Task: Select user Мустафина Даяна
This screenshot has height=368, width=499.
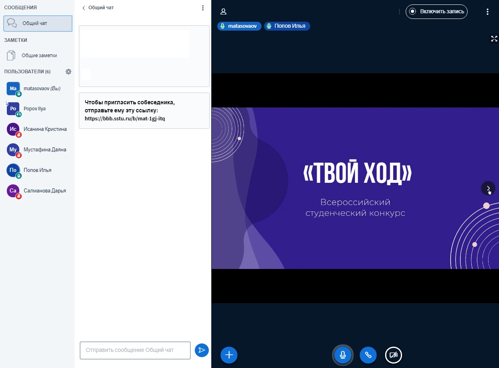Action: [38, 150]
